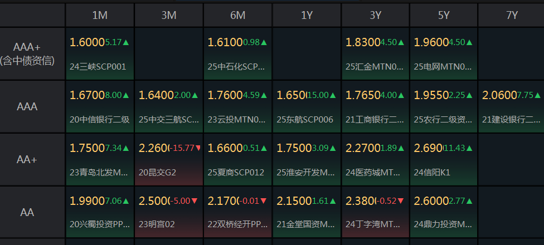Open the 23明宫02 bond cell
This screenshot has width=544, height=245.
(x=169, y=212)
